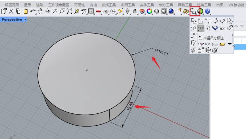Screen dimensions: 246x139
Task: Click the R15.11 radius dimension text
Action: click(x=161, y=52)
